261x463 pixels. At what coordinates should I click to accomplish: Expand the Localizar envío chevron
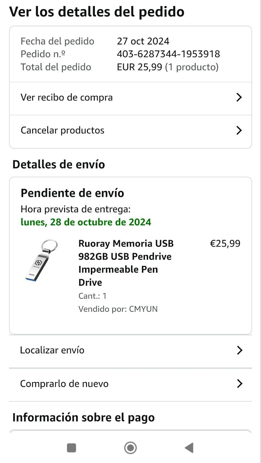(239, 350)
